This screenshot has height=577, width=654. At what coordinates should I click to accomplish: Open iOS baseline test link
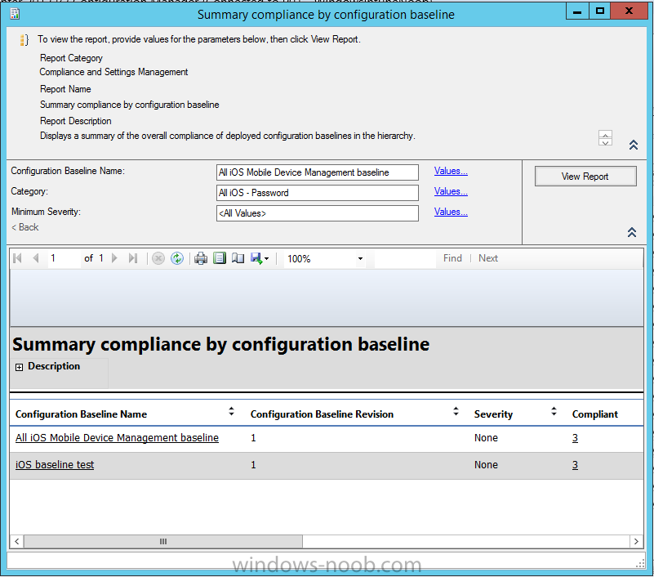[55, 465]
